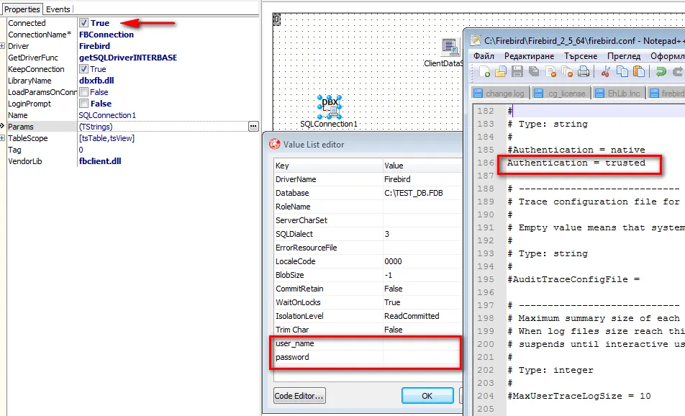
Task: Toggle the Connected property checkbox
Action: (83, 23)
